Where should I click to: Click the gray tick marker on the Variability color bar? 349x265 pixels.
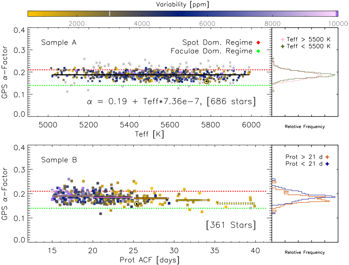click(109, 14)
